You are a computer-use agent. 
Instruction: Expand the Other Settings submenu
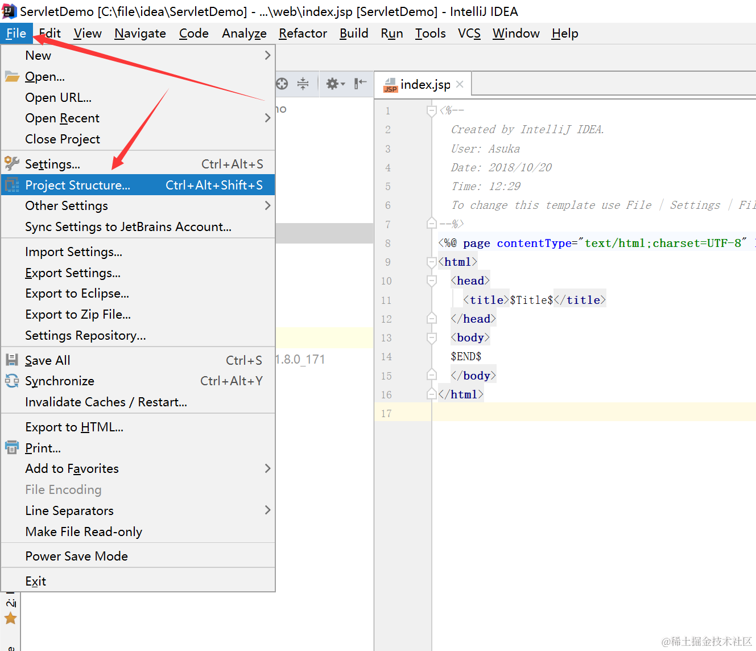138,205
